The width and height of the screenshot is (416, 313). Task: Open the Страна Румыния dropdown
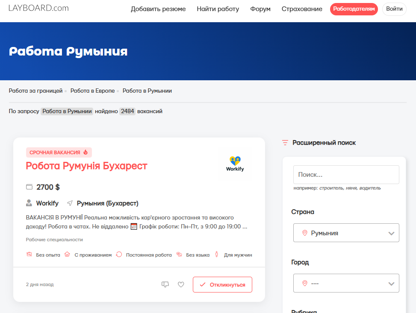click(x=346, y=233)
